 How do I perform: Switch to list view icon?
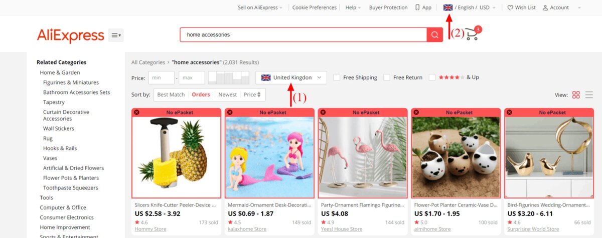[x=589, y=94]
